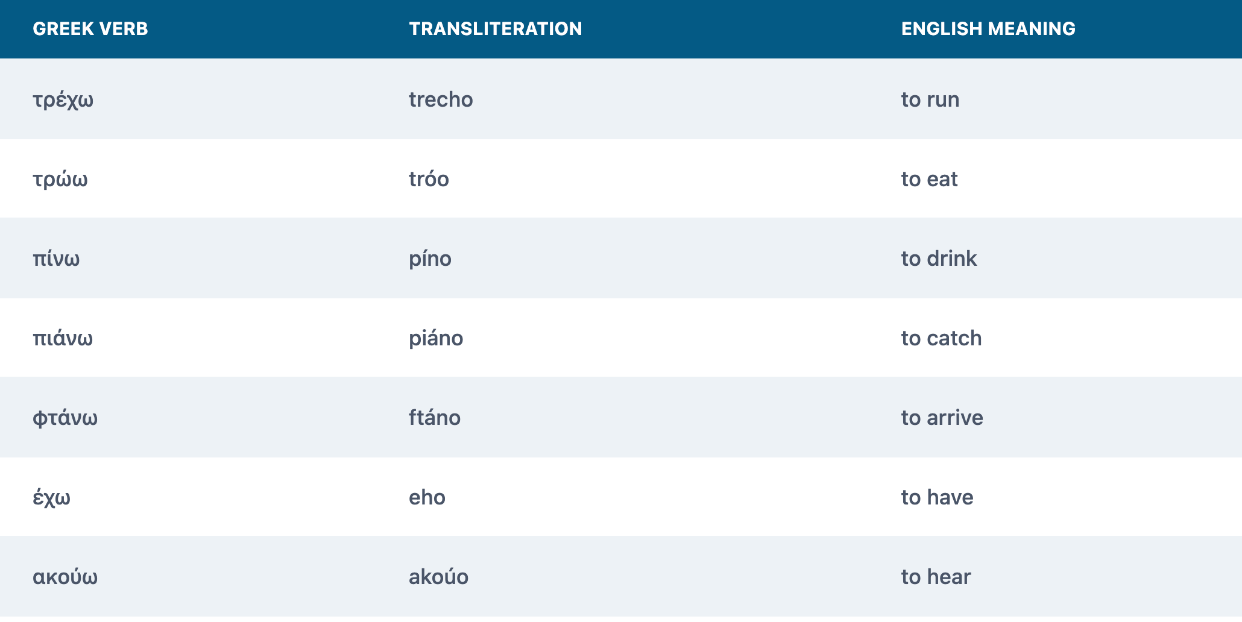Select the Greek word τρέχω
The width and height of the screenshot is (1242, 622).
63,100
